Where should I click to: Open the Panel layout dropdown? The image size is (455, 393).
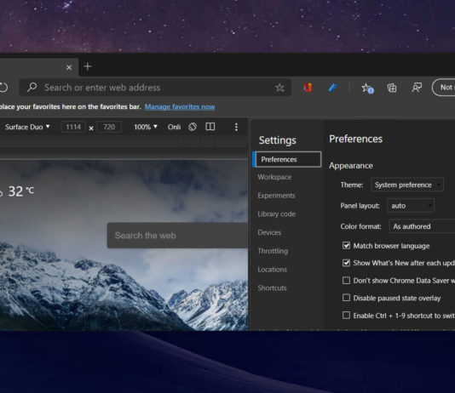click(411, 206)
